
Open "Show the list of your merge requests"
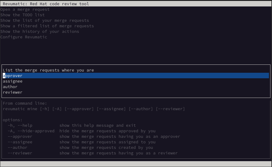coord(45,21)
